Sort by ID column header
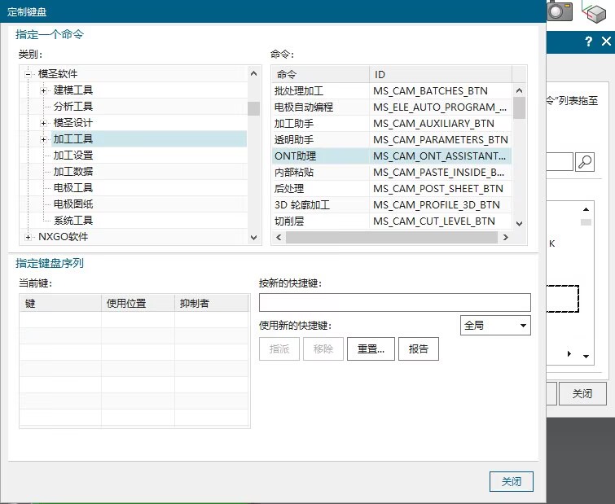 441,74
